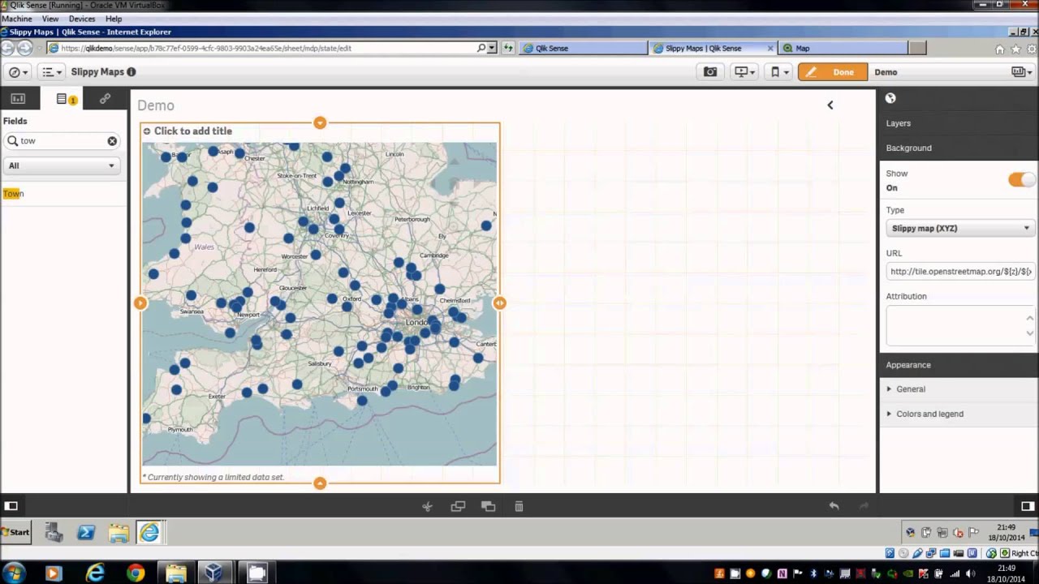Open the Appearance section header

pyautogui.click(x=959, y=365)
